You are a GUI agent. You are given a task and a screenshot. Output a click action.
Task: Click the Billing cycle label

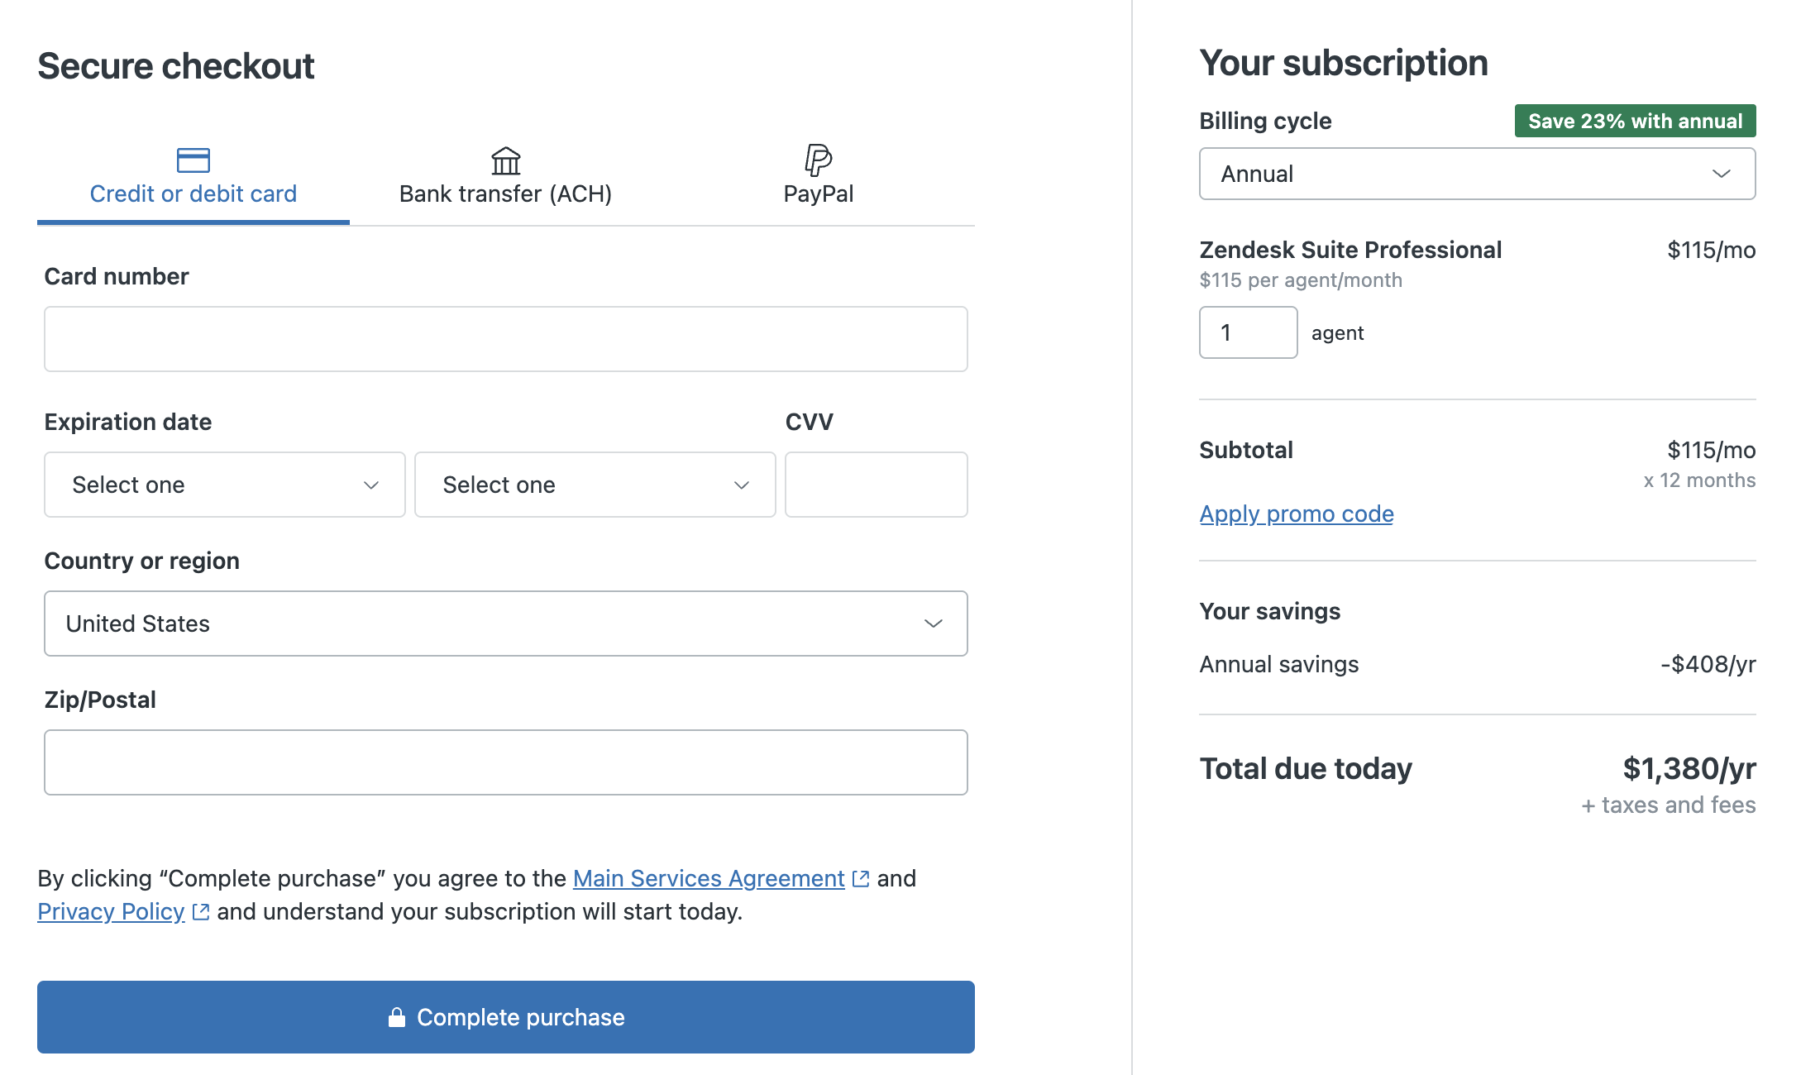pyautogui.click(x=1265, y=121)
